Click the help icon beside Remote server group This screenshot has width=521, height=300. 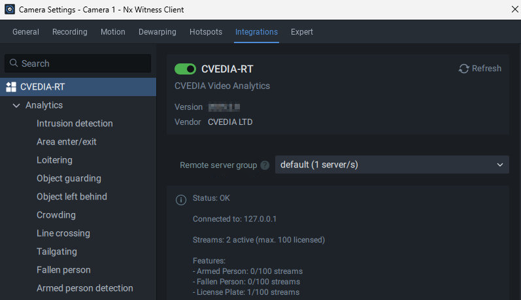(265, 165)
